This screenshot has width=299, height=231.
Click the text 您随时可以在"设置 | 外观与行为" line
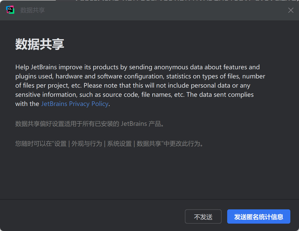pos(109,144)
